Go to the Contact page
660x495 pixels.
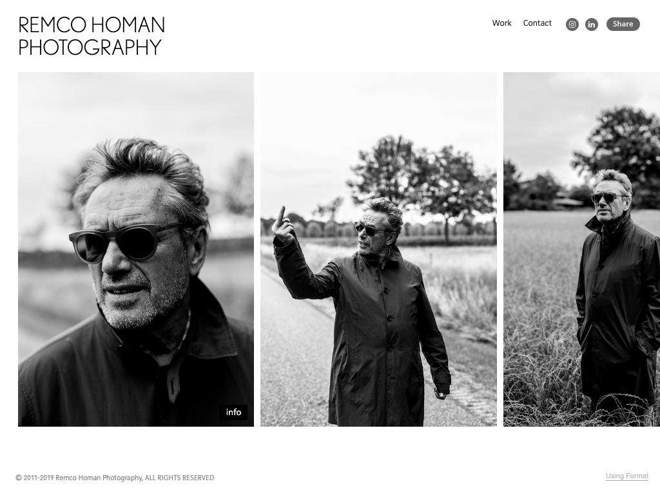coord(537,23)
